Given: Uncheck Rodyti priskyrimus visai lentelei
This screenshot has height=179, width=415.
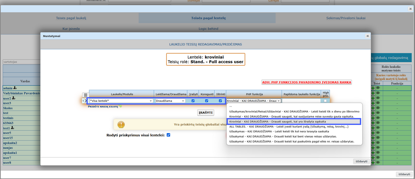Looking at the screenshot, I should [x=168, y=135].
